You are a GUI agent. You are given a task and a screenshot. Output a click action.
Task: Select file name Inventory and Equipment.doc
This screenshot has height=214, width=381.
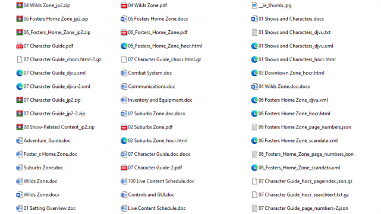click(x=160, y=100)
